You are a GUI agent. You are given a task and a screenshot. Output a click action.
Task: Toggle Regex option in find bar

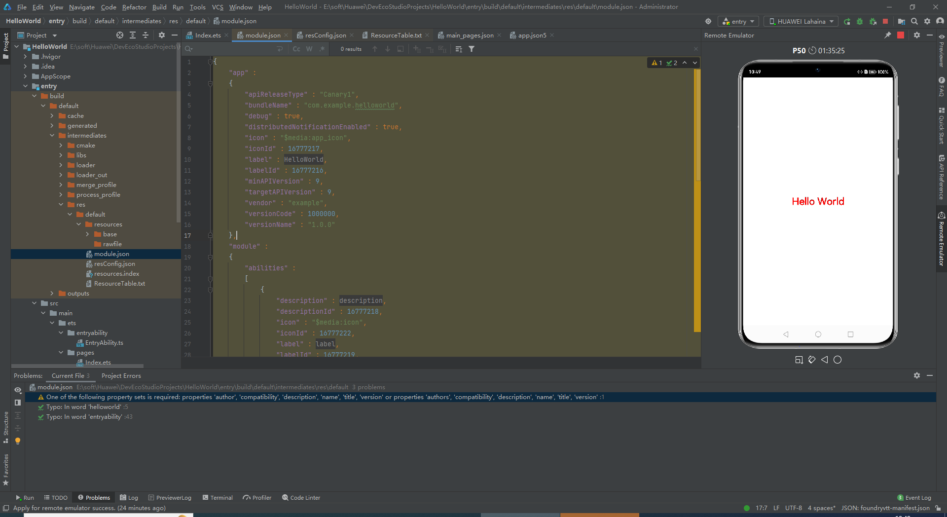[322, 49]
